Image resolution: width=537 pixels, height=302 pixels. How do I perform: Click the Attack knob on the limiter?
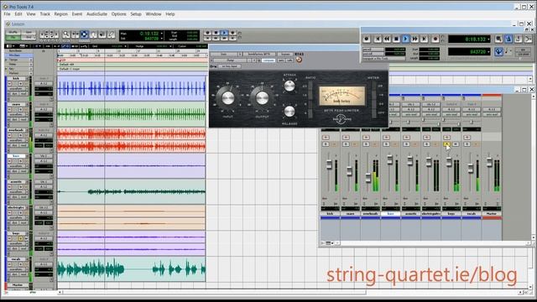289,86
